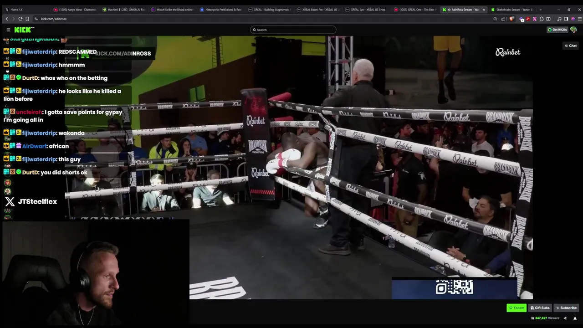Click the Gift Subs button
The height and width of the screenshot is (328, 583).
point(540,308)
